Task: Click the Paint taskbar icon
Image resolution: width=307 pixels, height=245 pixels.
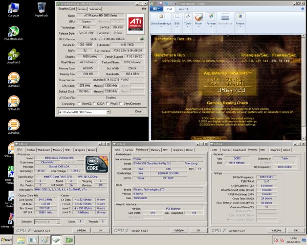Action: tap(45, 240)
